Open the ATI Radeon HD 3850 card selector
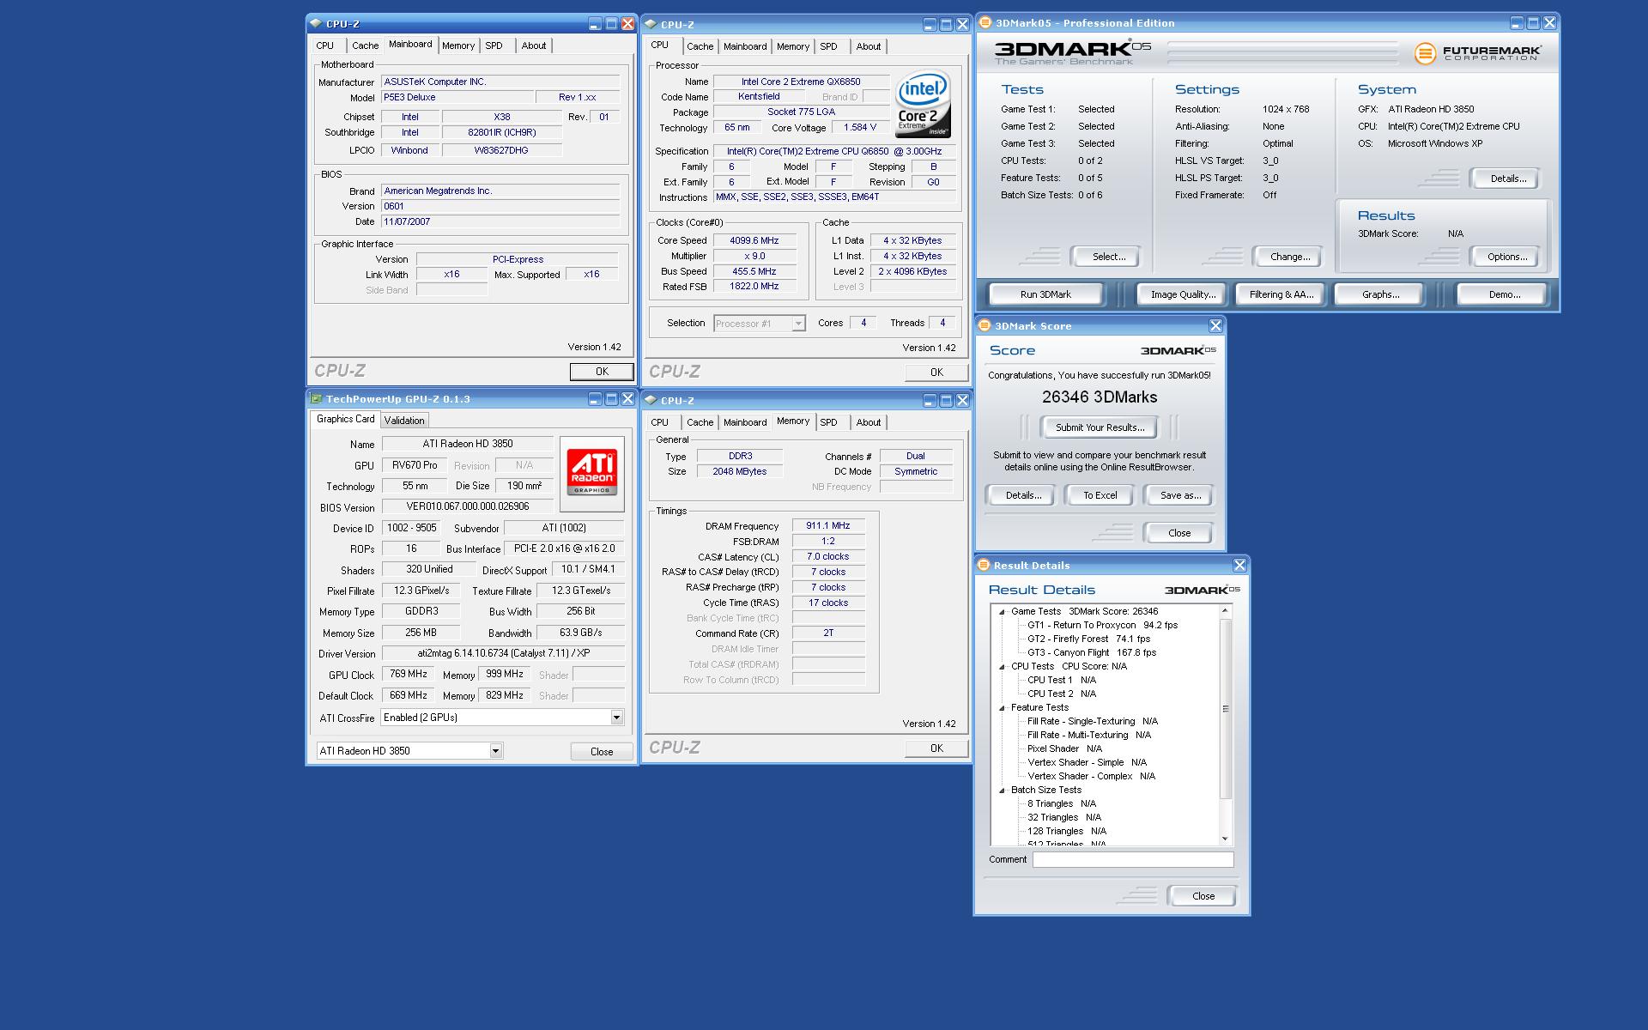The height and width of the screenshot is (1030, 1648). point(495,751)
